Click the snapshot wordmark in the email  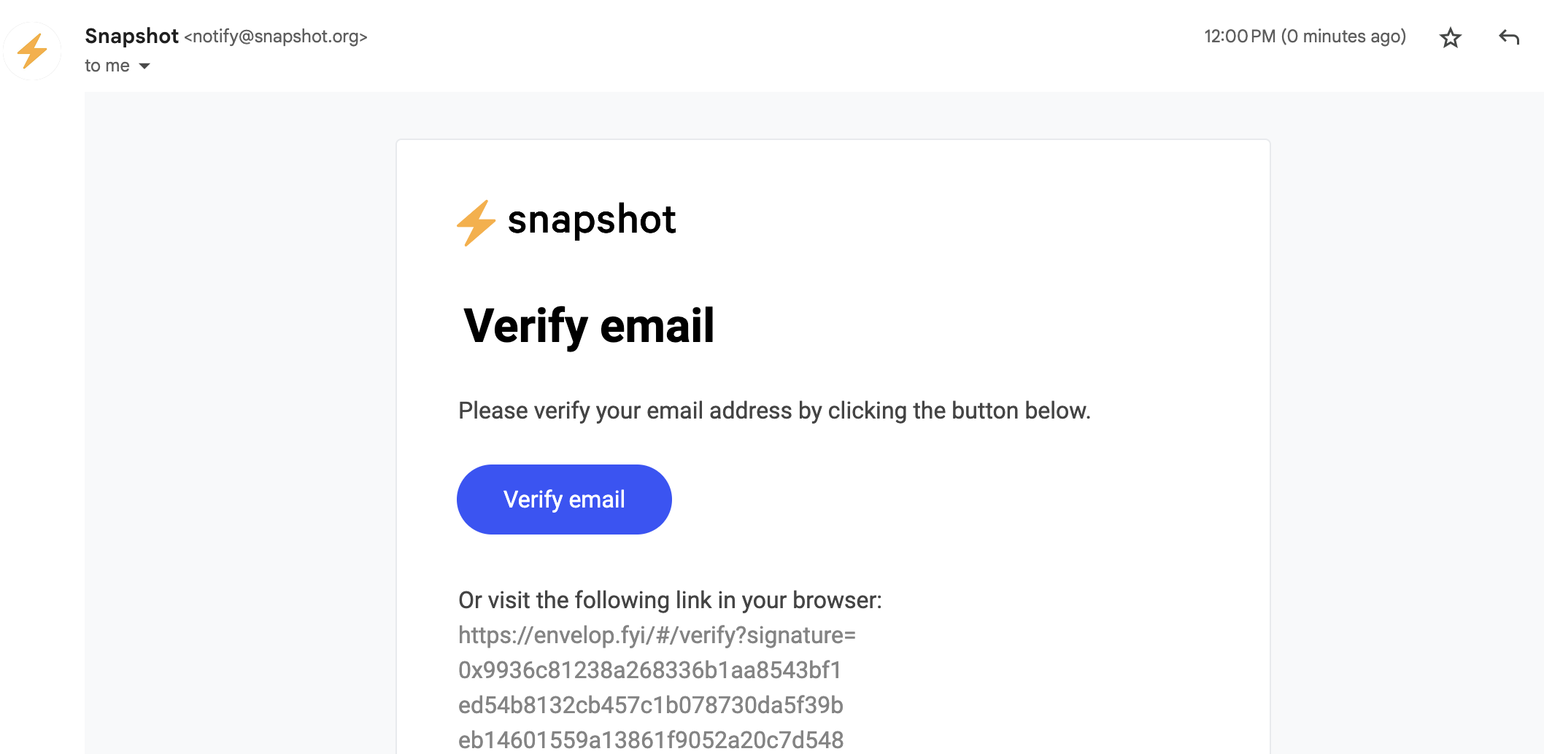pyautogui.click(x=591, y=219)
